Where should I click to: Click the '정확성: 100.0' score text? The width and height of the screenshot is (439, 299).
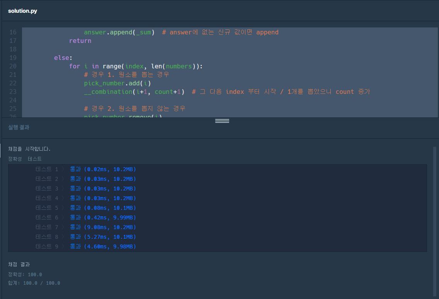25,274
